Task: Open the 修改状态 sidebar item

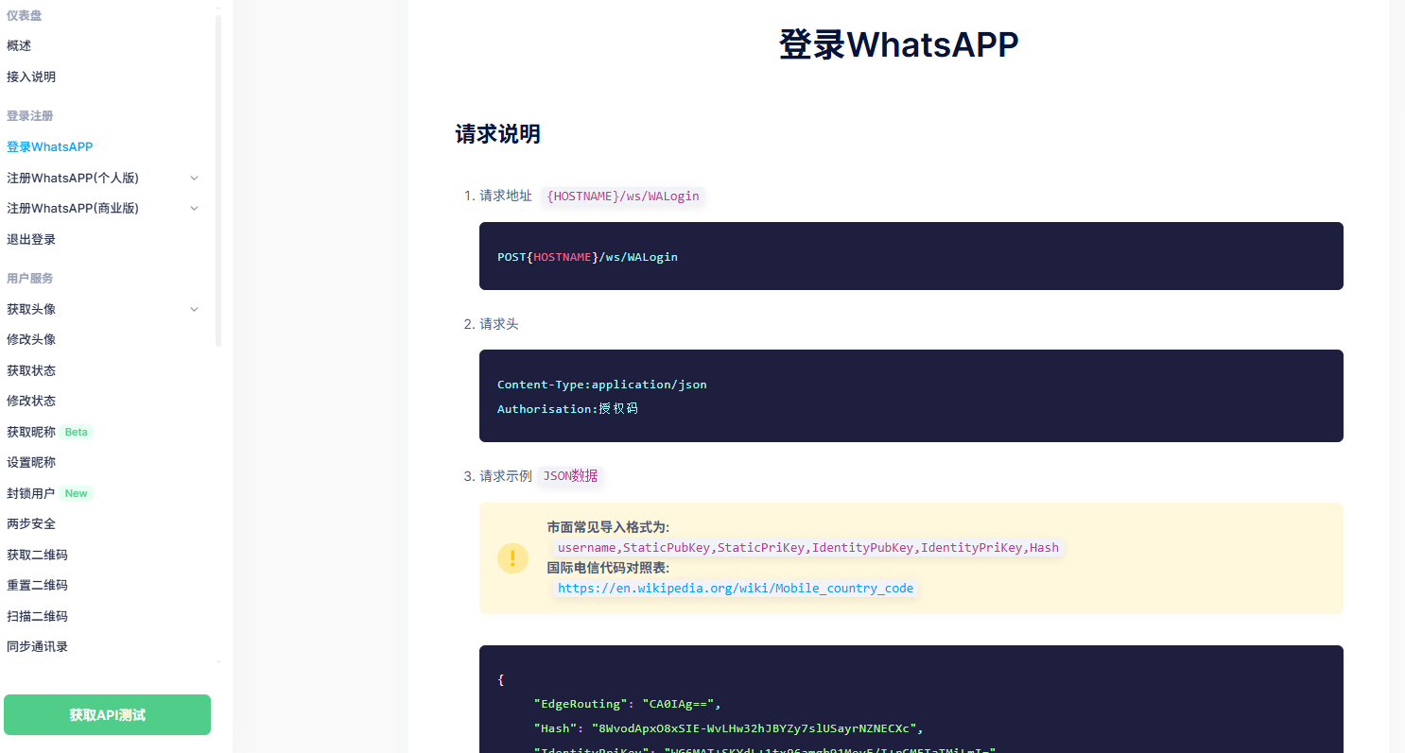Action: point(31,401)
